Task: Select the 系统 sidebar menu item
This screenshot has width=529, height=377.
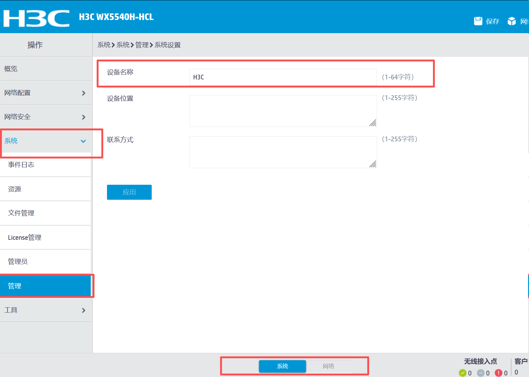Action: point(45,141)
